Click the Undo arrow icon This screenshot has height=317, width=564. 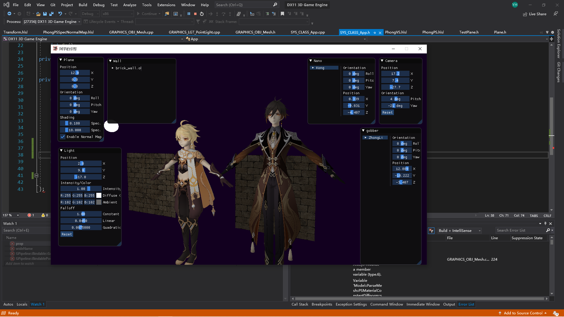(x=60, y=14)
